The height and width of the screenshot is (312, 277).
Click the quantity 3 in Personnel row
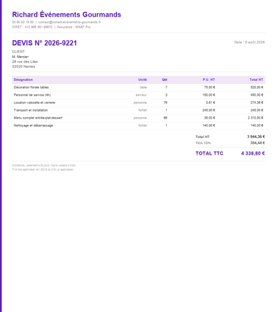[166, 95]
